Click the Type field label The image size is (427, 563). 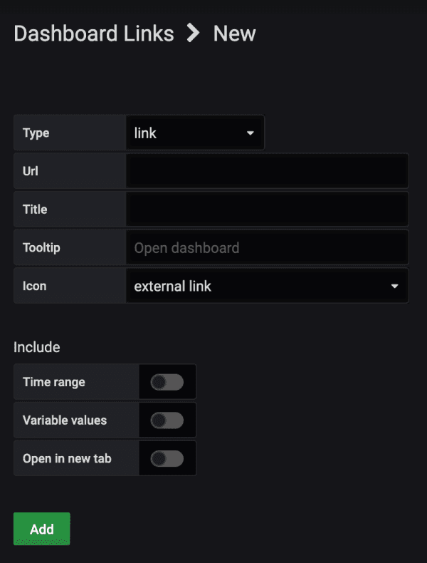(x=36, y=133)
